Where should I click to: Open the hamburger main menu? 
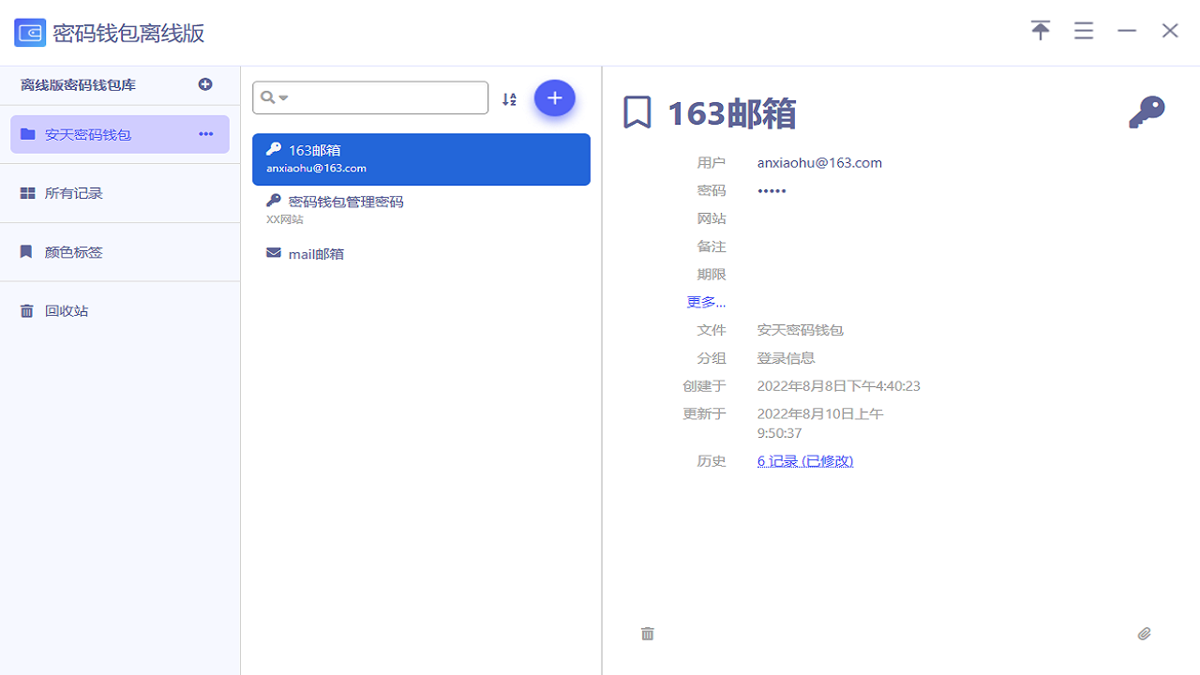pos(1083,30)
